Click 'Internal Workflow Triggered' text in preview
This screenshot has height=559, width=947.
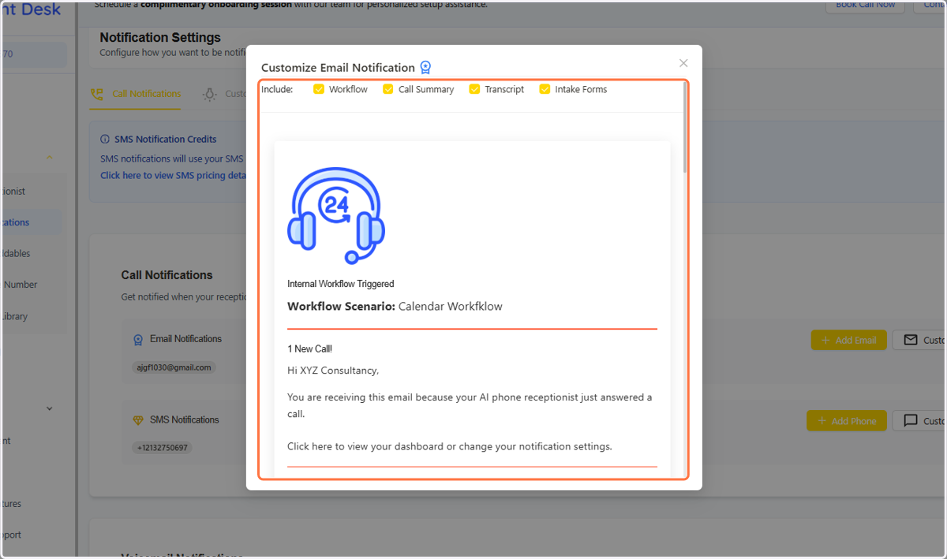[341, 284]
